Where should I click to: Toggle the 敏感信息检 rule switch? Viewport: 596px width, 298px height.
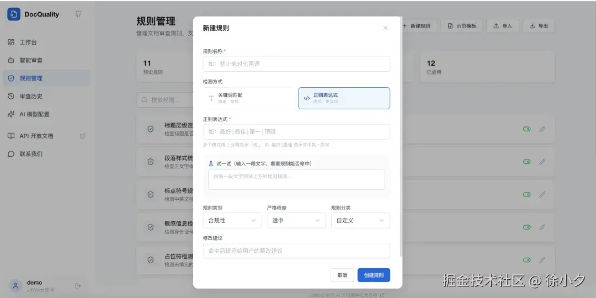(527, 227)
